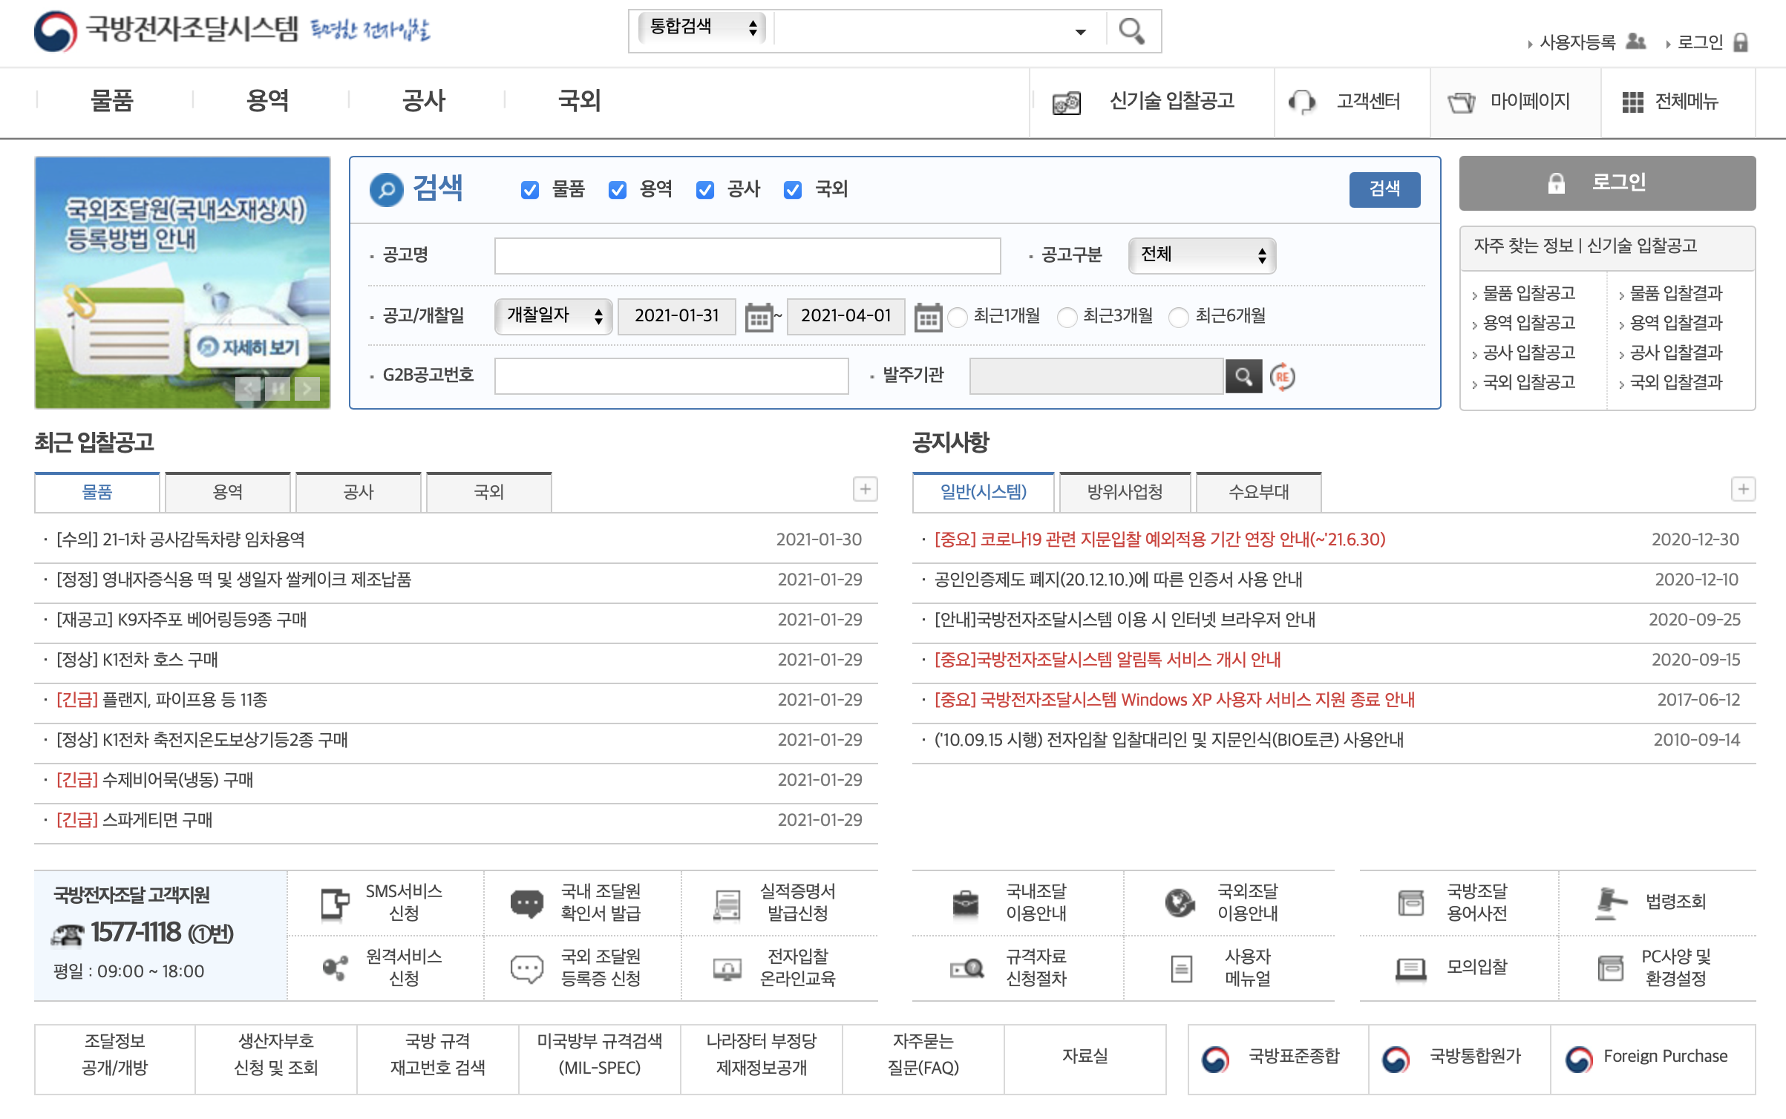The height and width of the screenshot is (1119, 1786).
Task: Open the 국외 main menu
Action: 579,101
